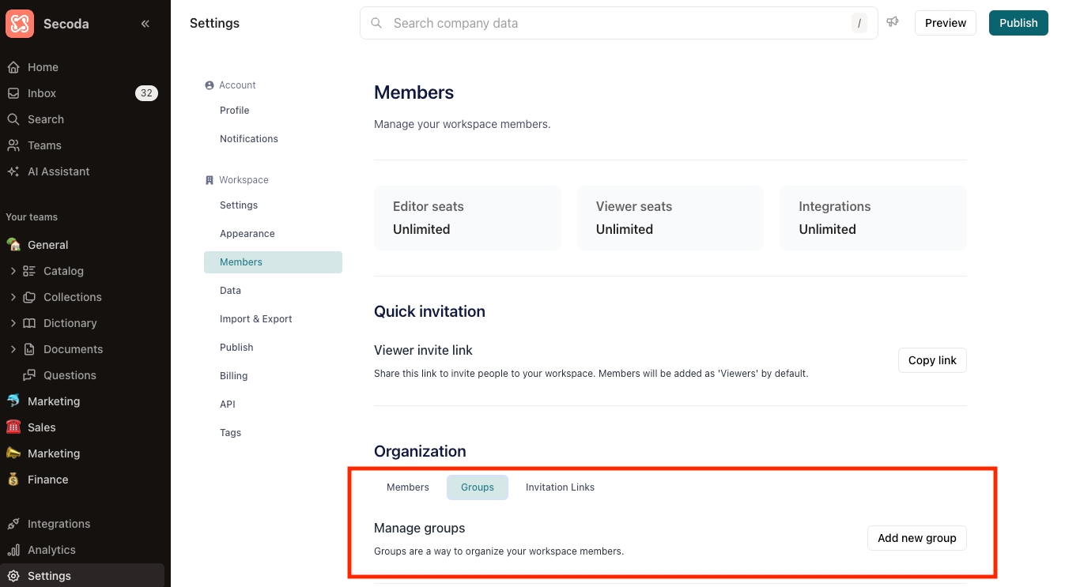Expand the Collections tree item
The image size is (1065, 587).
[13, 297]
